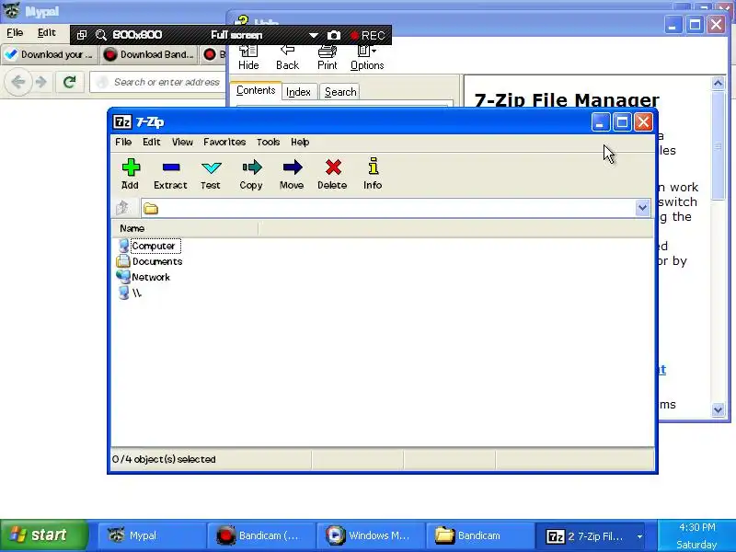Switch to Windows Media taskbar button
The image size is (736, 552).
point(371,535)
